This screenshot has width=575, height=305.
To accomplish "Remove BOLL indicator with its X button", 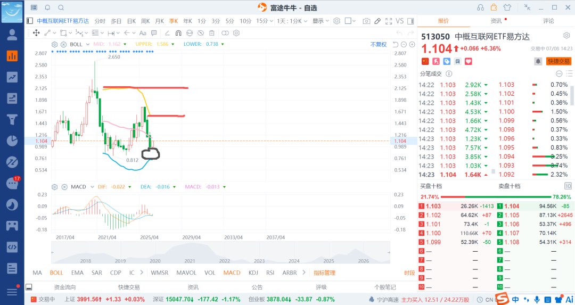I will 63,44.
